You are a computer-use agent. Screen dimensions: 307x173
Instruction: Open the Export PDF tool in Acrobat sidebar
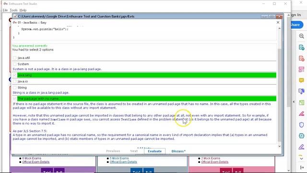(x=302, y=47)
